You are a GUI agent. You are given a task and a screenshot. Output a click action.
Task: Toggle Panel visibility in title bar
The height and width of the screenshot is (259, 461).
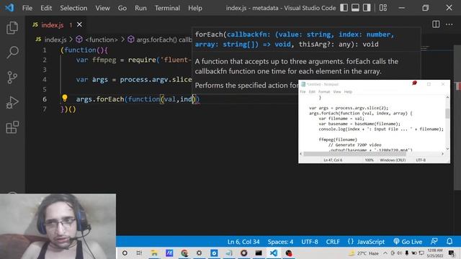(x=355, y=8)
